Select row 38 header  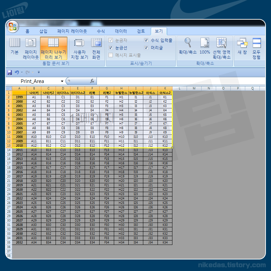click(x=9, y=256)
